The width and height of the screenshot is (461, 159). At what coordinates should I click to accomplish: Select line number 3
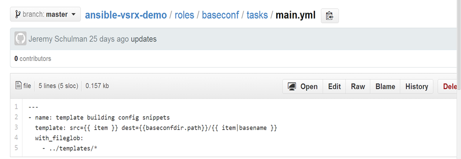(16, 127)
